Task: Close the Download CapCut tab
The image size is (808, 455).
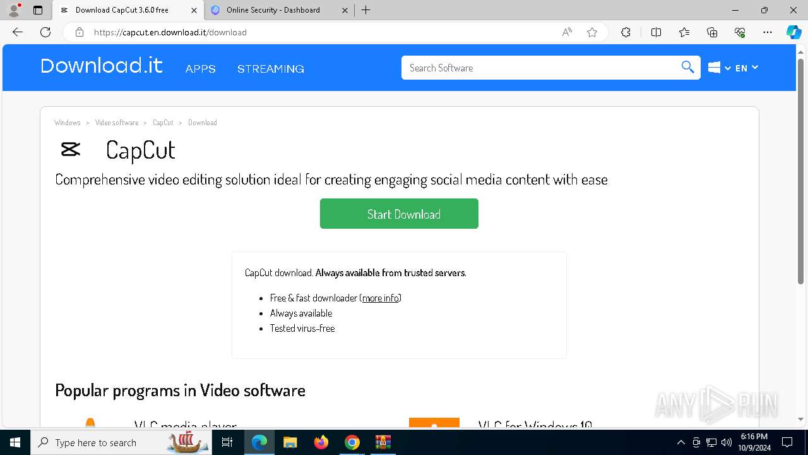Action: (x=194, y=10)
